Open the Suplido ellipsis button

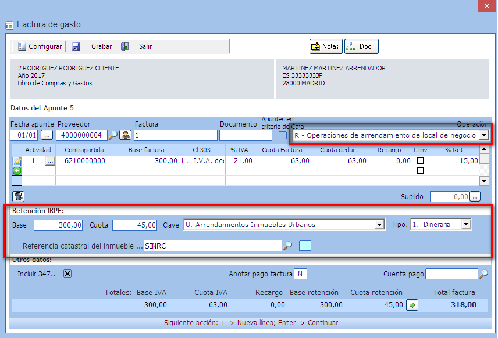[475, 196]
